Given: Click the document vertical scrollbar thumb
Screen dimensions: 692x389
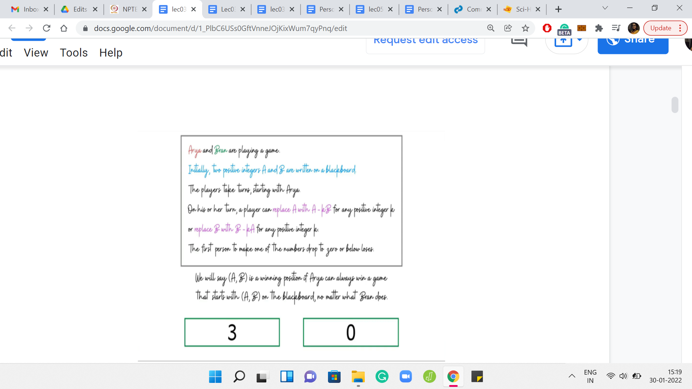Looking at the screenshot, I should pyautogui.click(x=675, y=105).
